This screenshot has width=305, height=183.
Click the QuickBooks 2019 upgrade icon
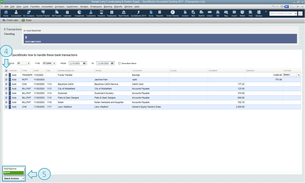pyautogui.click(x=138, y=13)
